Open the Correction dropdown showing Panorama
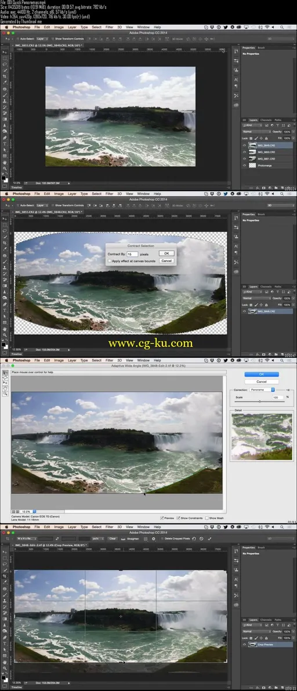297x691 pixels. pyautogui.click(x=262, y=390)
